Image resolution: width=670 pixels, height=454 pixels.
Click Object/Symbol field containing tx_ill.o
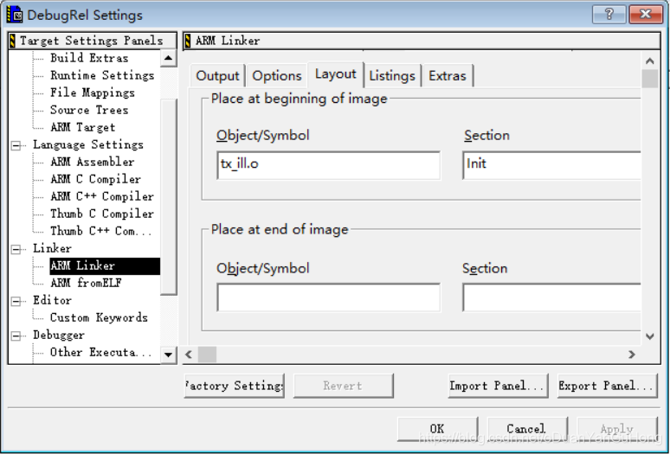[x=329, y=164]
